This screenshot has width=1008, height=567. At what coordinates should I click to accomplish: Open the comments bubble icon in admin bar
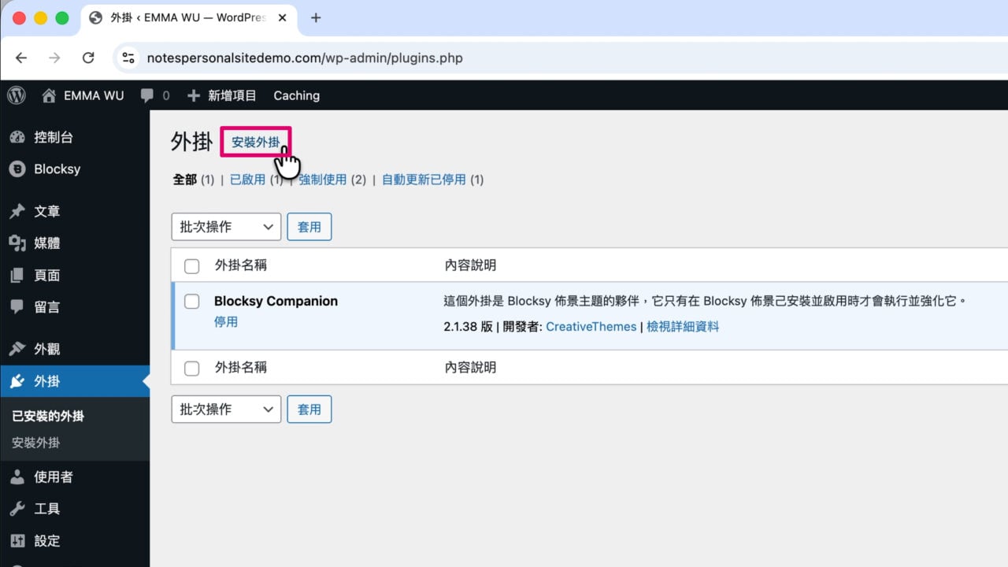[x=147, y=95]
